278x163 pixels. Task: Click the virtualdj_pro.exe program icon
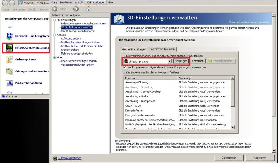(x=126, y=61)
